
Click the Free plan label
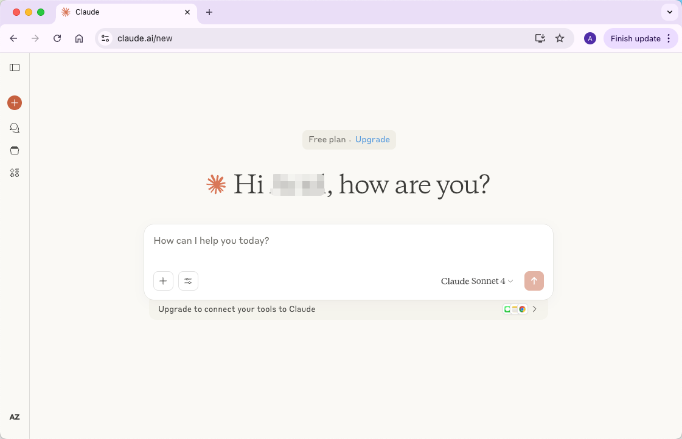click(327, 139)
